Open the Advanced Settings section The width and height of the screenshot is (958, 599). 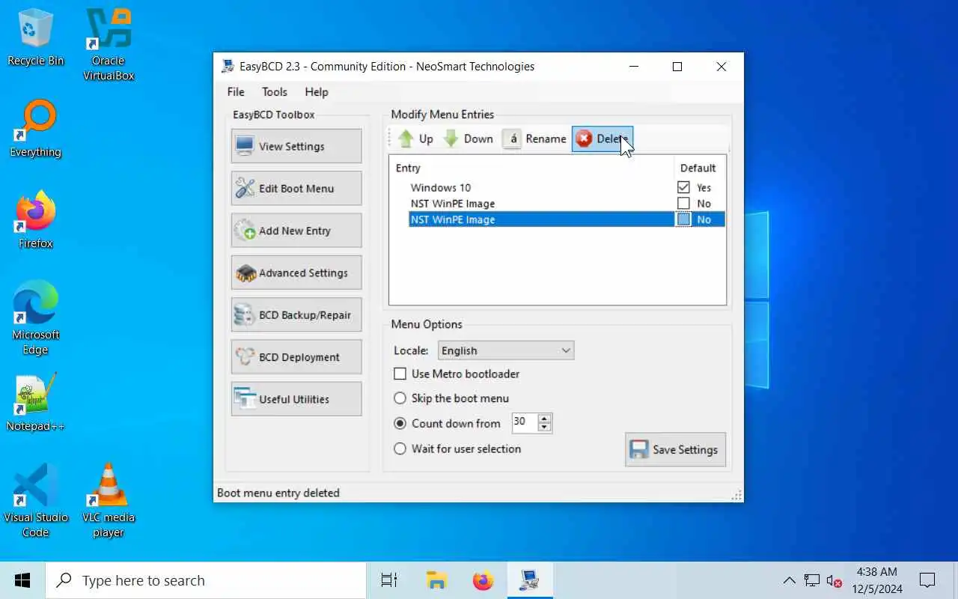[x=296, y=273]
